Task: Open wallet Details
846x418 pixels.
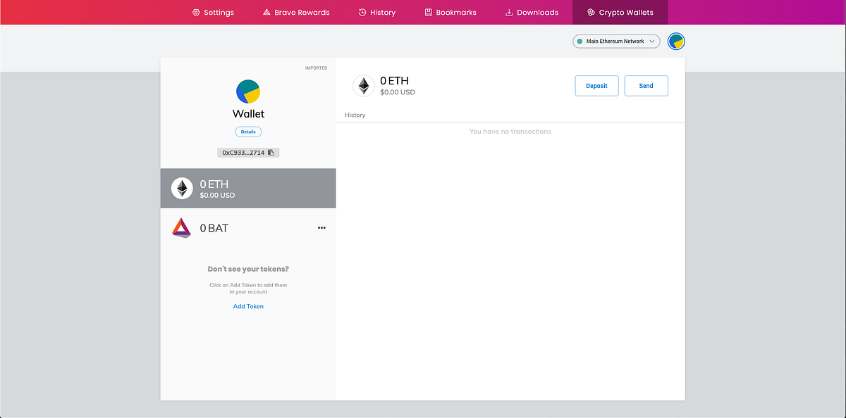Action: (x=248, y=132)
